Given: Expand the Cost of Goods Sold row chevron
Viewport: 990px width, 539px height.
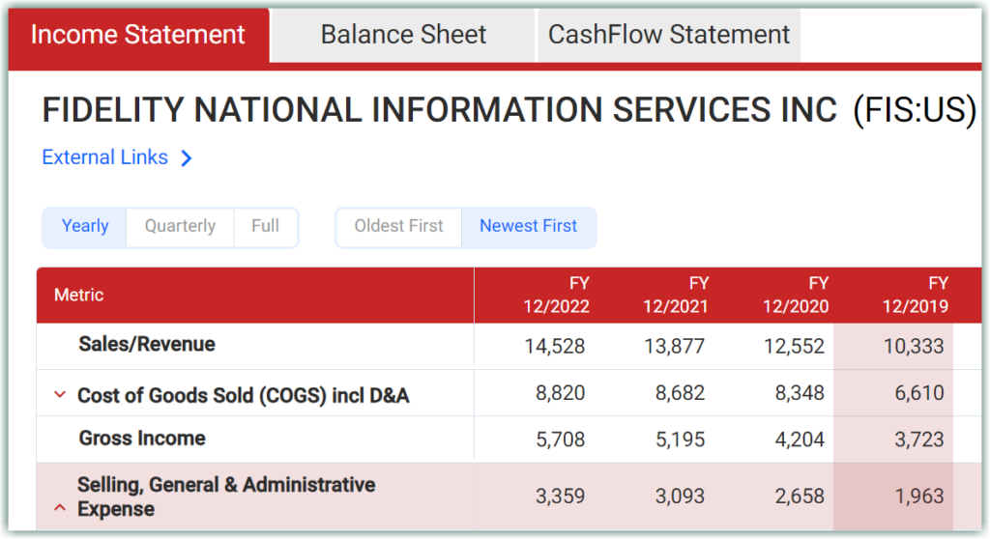Looking at the screenshot, I should 60,395.
